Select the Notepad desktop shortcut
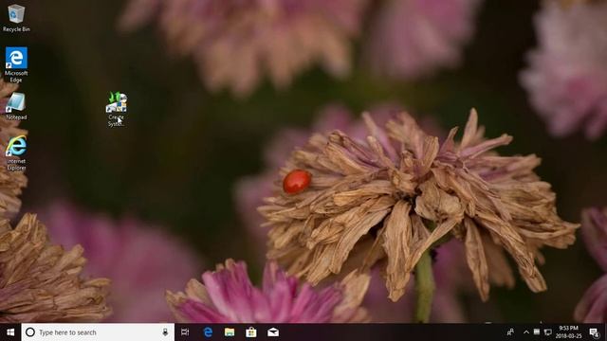Image resolution: width=607 pixels, height=341 pixels. [x=16, y=106]
